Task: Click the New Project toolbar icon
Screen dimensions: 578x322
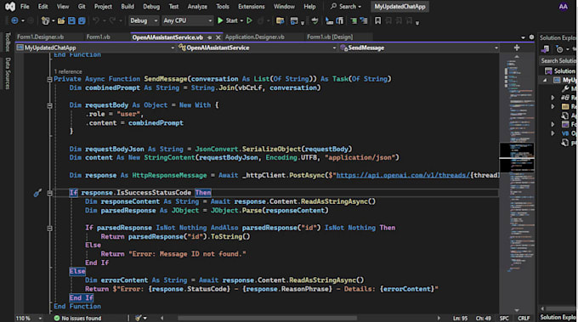Action: coord(45,20)
